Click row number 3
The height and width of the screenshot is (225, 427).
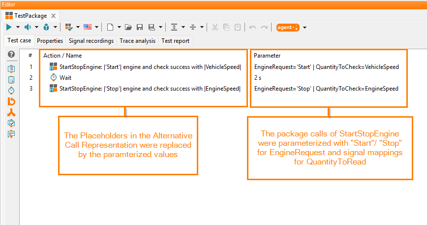coord(31,89)
